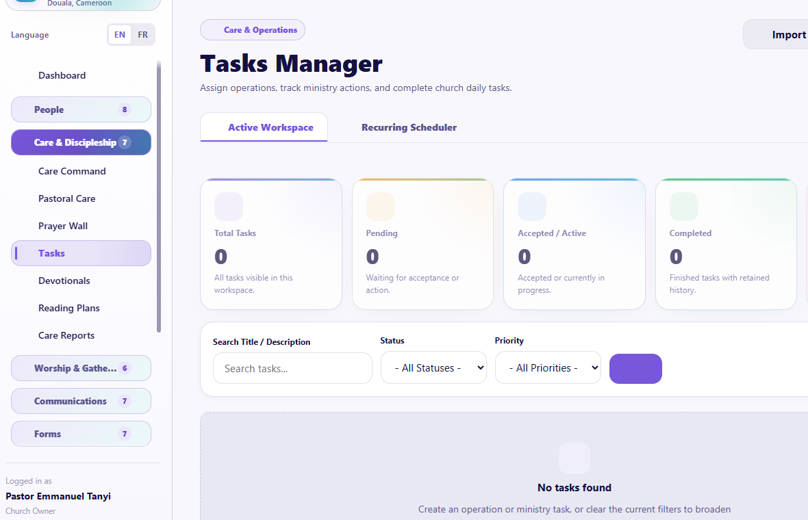The image size is (808, 520).
Task: Expand the Communications sidebar group
Action: (81, 401)
